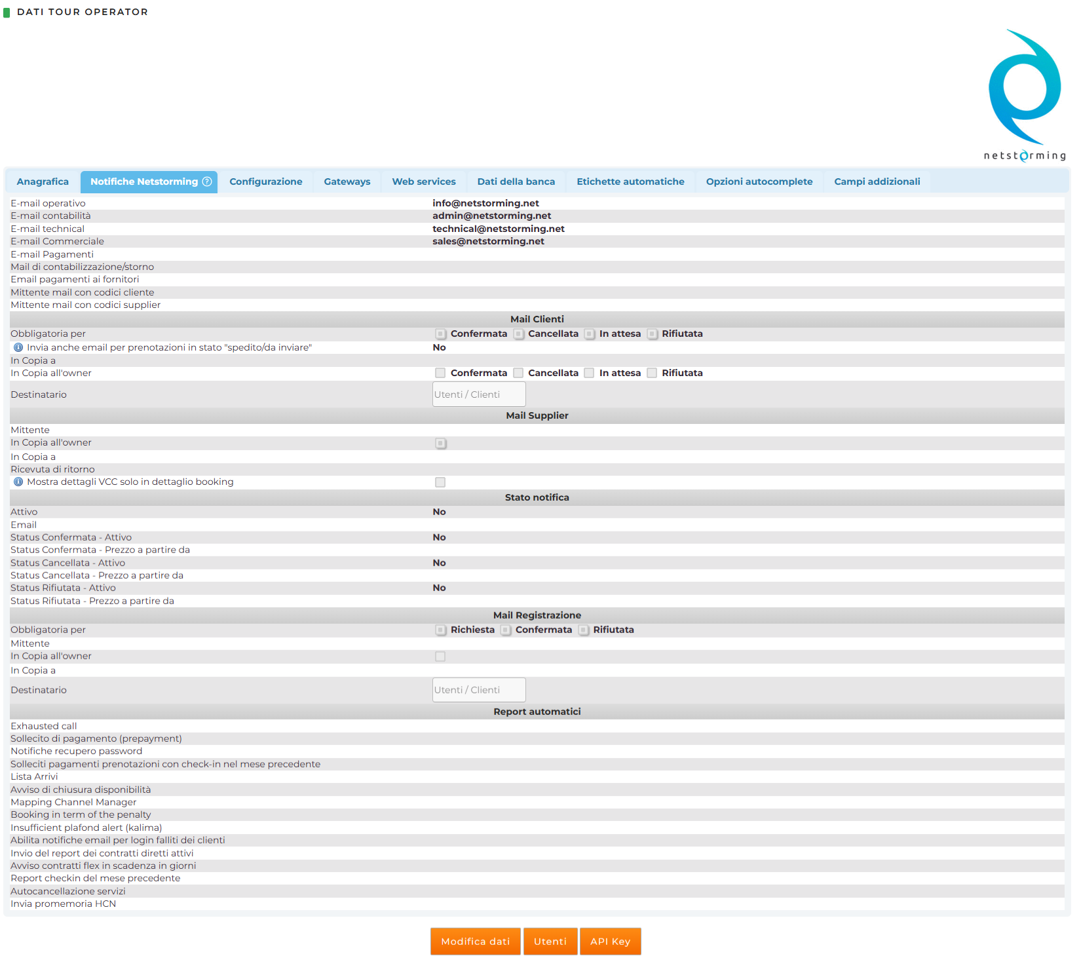This screenshot has width=1081, height=975.
Task: Open the API Key button
Action: click(x=610, y=942)
